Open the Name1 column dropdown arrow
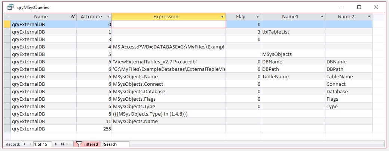This screenshot has width=389, height=151. [322, 17]
